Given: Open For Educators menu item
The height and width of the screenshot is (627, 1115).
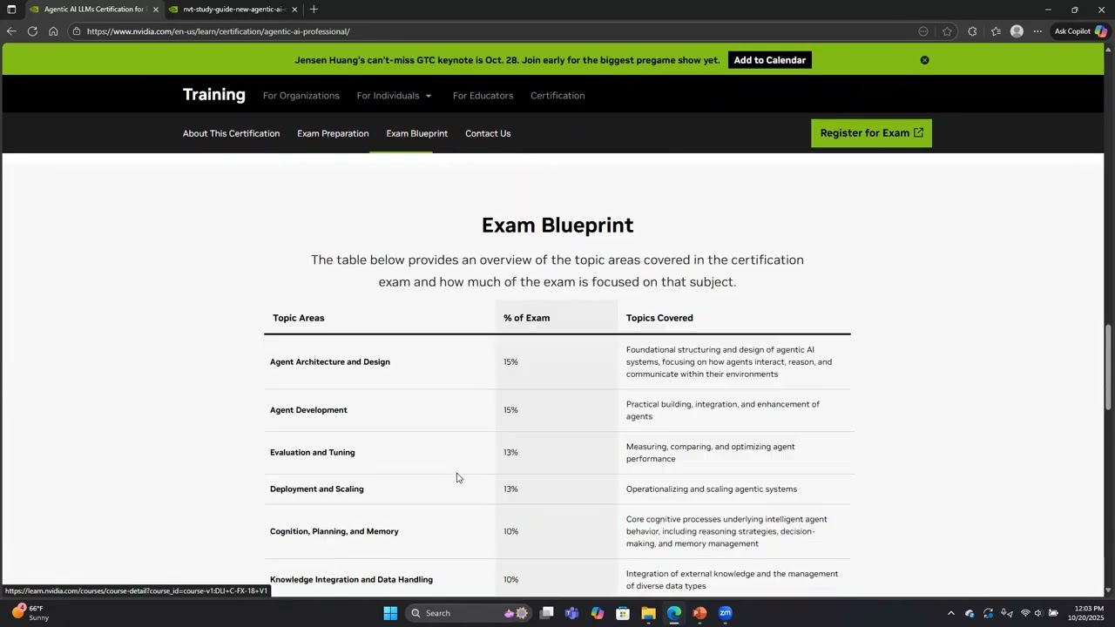Looking at the screenshot, I should [483, 96].
